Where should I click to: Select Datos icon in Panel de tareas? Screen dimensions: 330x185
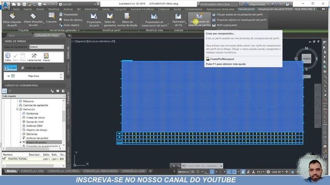point(8,57)
